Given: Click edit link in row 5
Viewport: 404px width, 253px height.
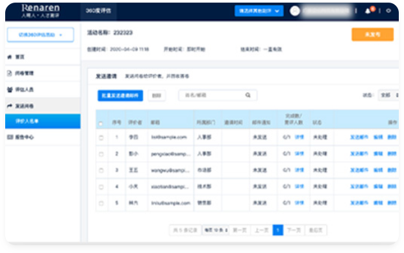Looking at the screenshot, I should pos(378,203).
